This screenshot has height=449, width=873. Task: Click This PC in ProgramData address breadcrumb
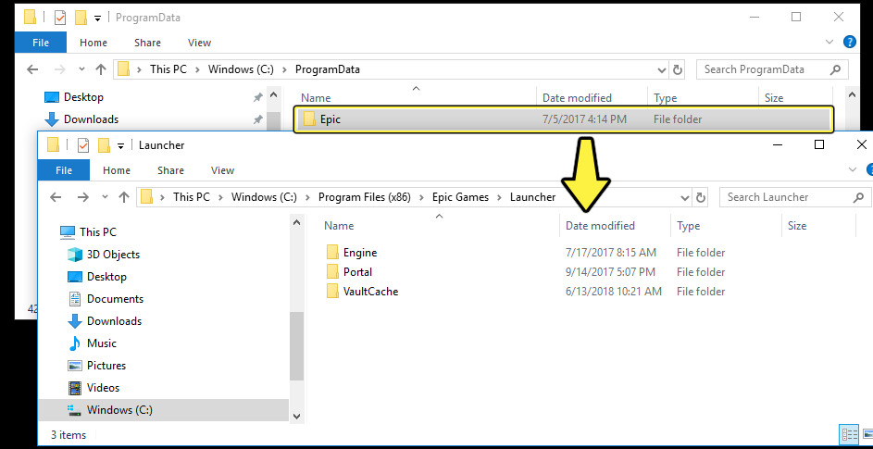tap(168, 69)
